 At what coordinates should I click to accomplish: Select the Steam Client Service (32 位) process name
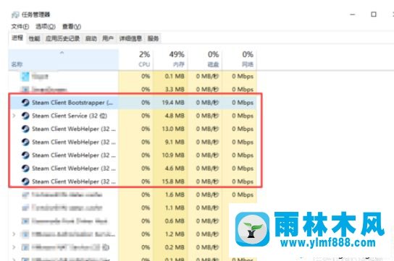point(70,116)
